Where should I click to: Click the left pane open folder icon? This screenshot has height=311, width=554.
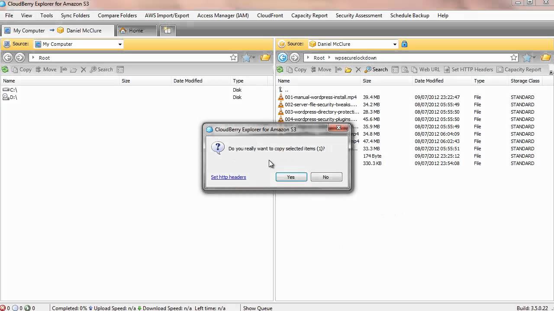click(265, 57)
